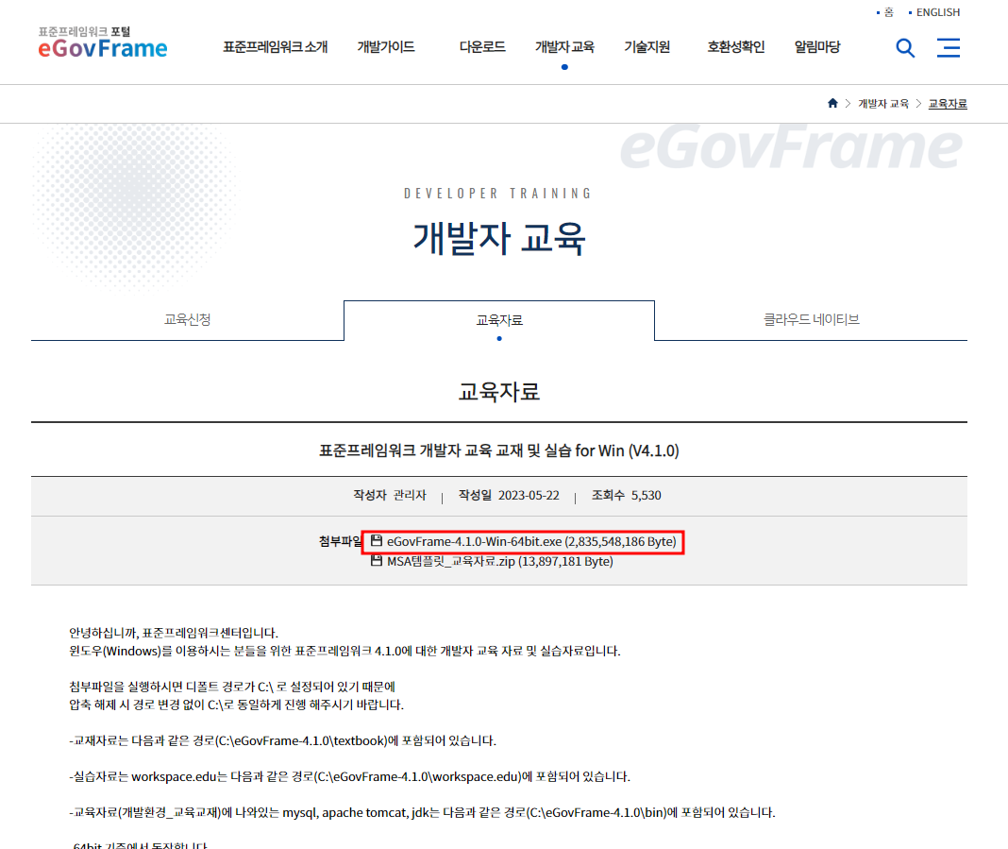Click the large 개발자 교육 page heading
The image size is (1008, 849).
pos(499,238)
